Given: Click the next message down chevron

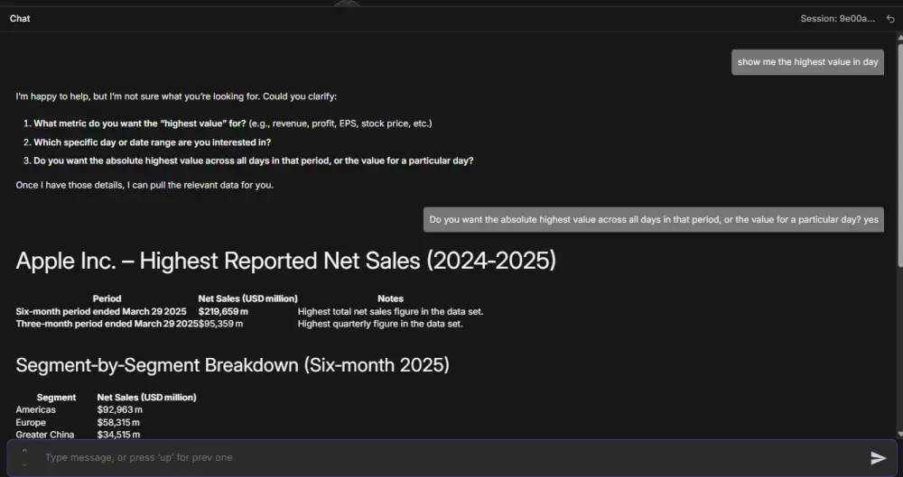Looking at the screenshot, I should [x=24, y=464].
